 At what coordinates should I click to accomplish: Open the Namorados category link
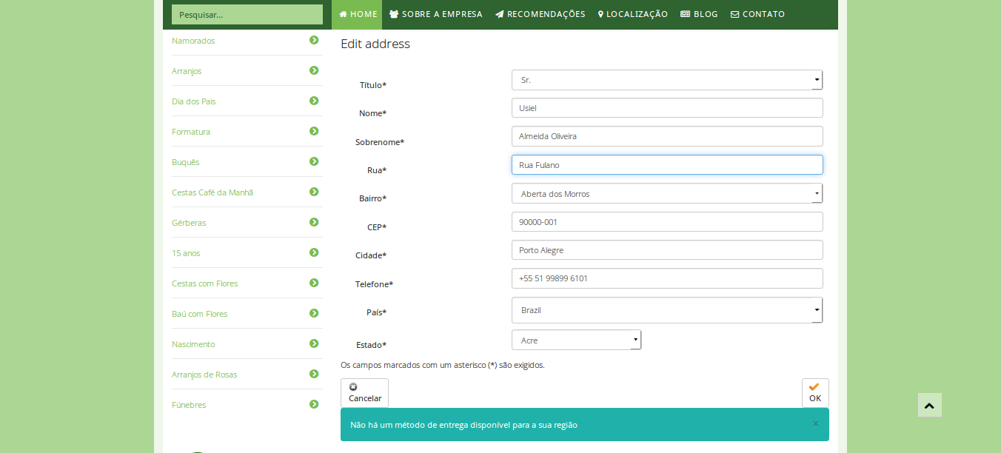193,41
